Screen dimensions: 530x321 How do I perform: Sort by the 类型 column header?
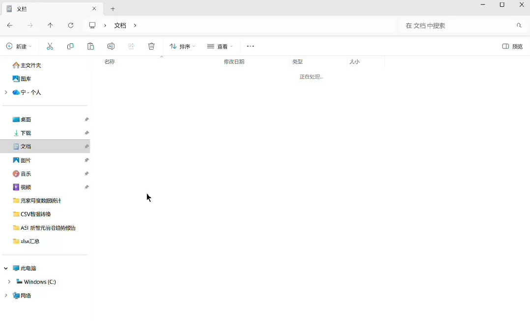[298, 61]
